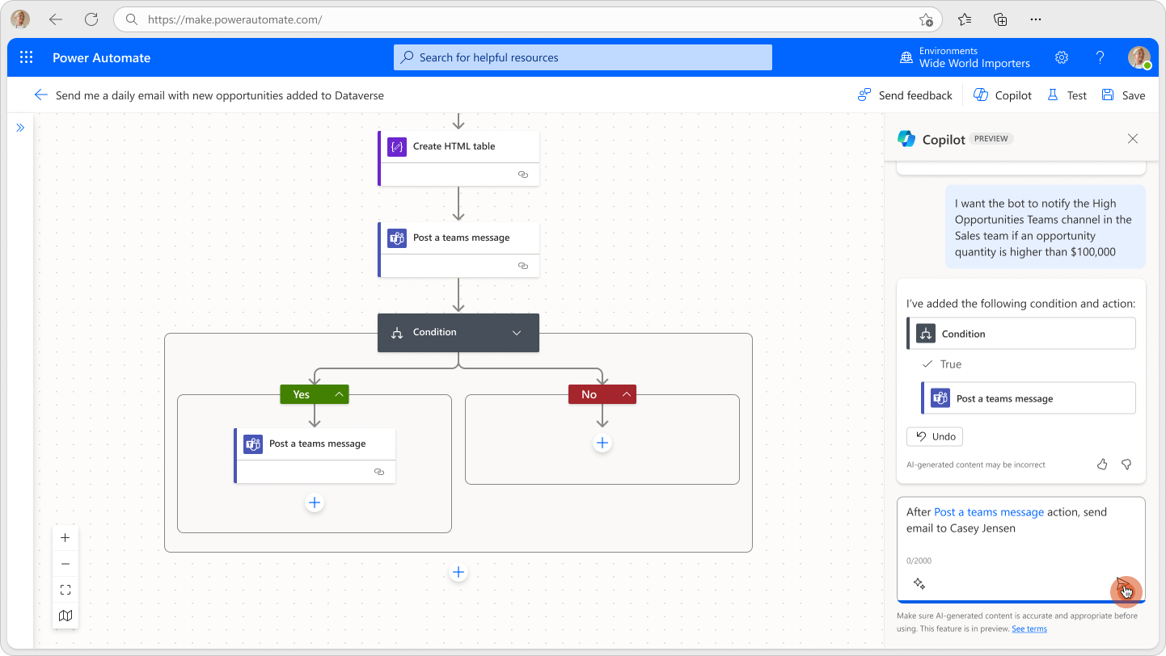Open browser favorites list icon
Screen dimensions: 1166x656
[965, 19]
